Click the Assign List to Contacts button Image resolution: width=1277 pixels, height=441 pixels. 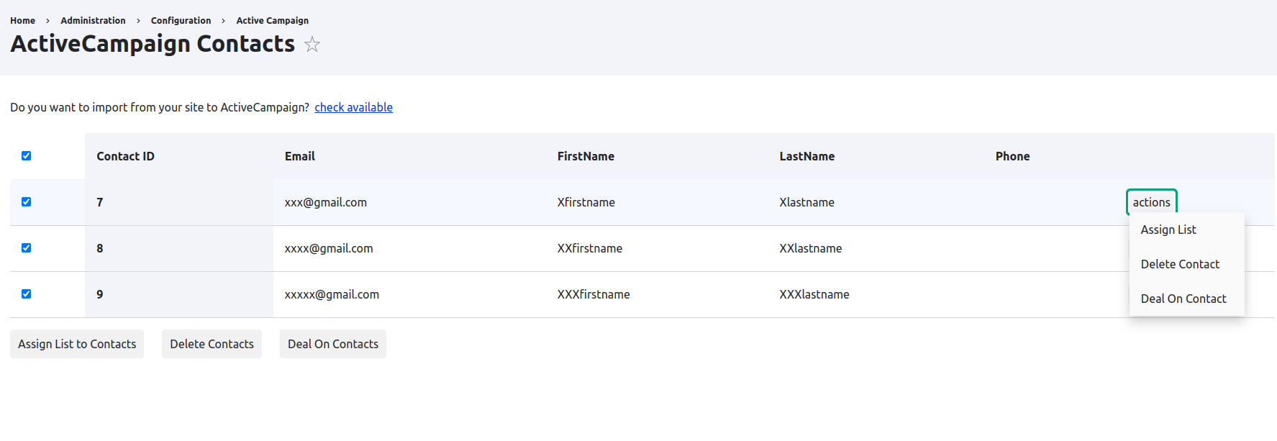pos(77,344)
